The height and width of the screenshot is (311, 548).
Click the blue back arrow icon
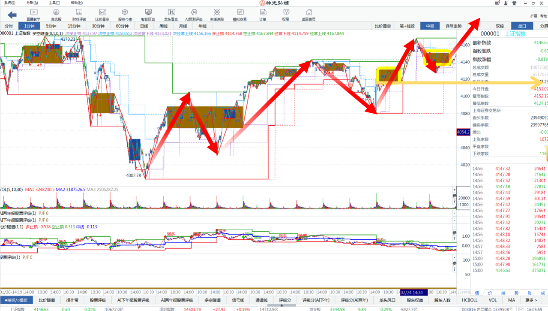coord(12,15)
